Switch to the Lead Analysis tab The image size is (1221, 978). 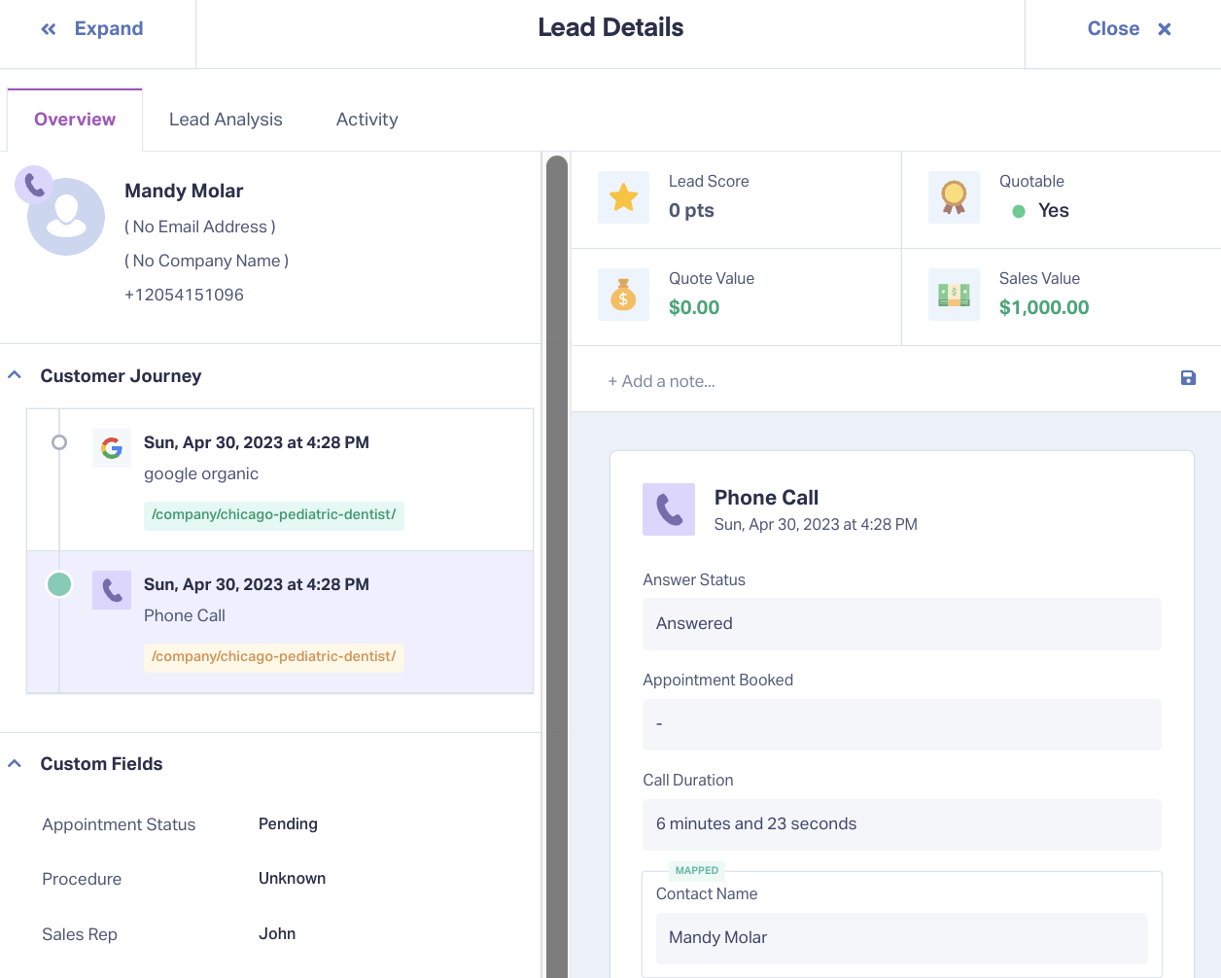[x=226, y=120]
